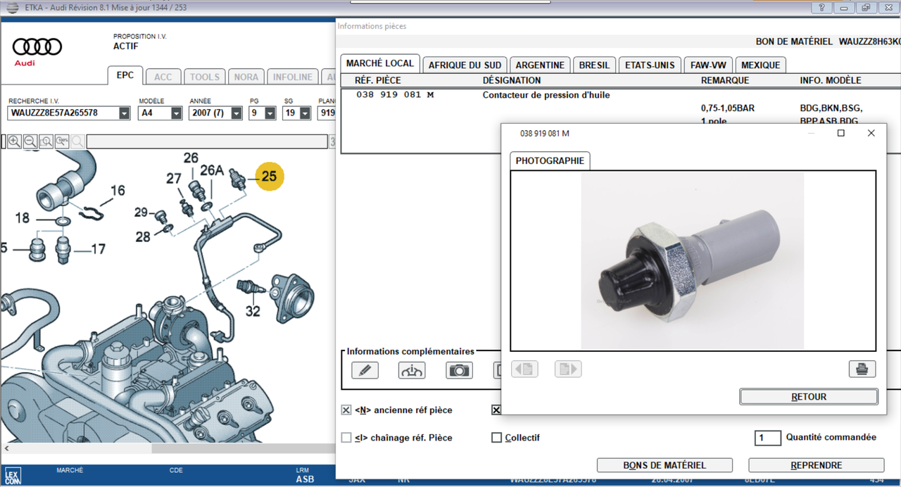901x487 pixels.
Task: Toggle the ancienne réf pièce checkbox
Action: 346,410
